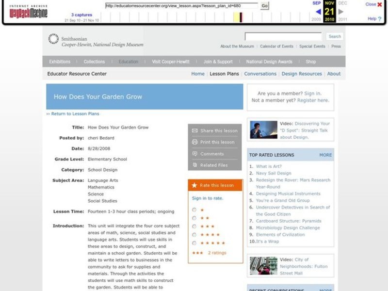Open the Fulton Street Mall video thumbnail

click(263, 265)
